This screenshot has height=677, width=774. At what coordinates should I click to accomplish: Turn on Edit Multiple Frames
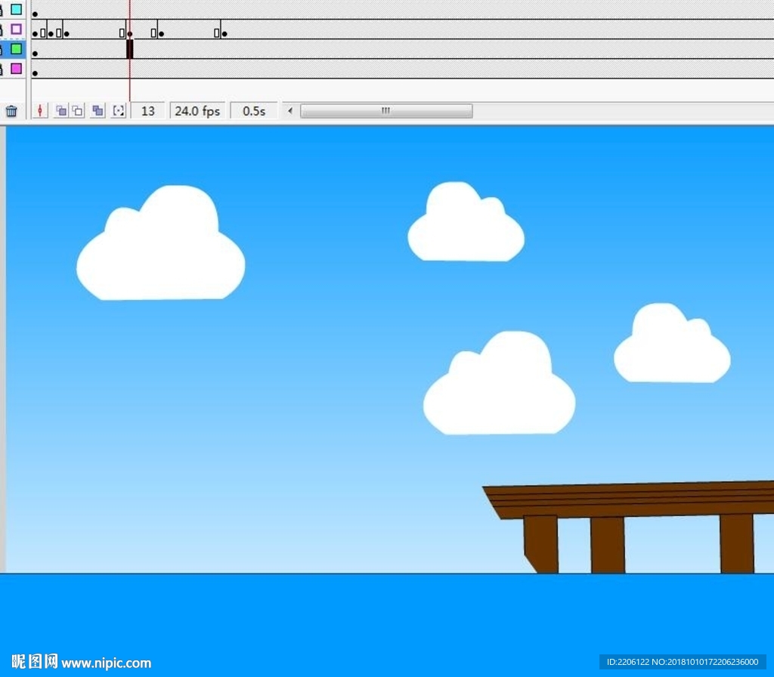point(98,111)
